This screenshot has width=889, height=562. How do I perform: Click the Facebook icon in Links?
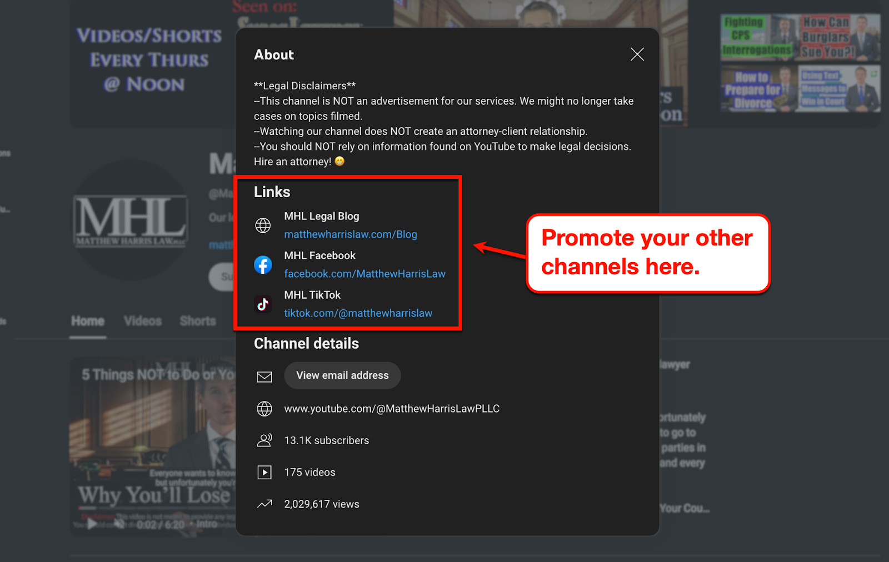[x=263, y=265]
